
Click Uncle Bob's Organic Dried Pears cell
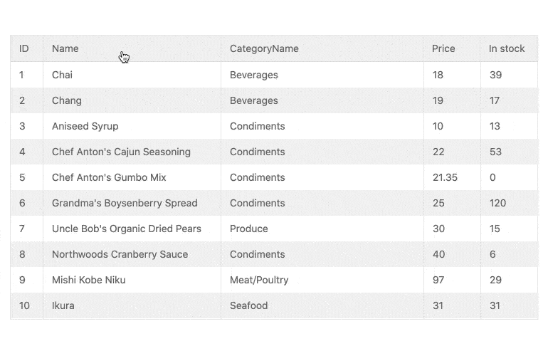tap(127, 229)
